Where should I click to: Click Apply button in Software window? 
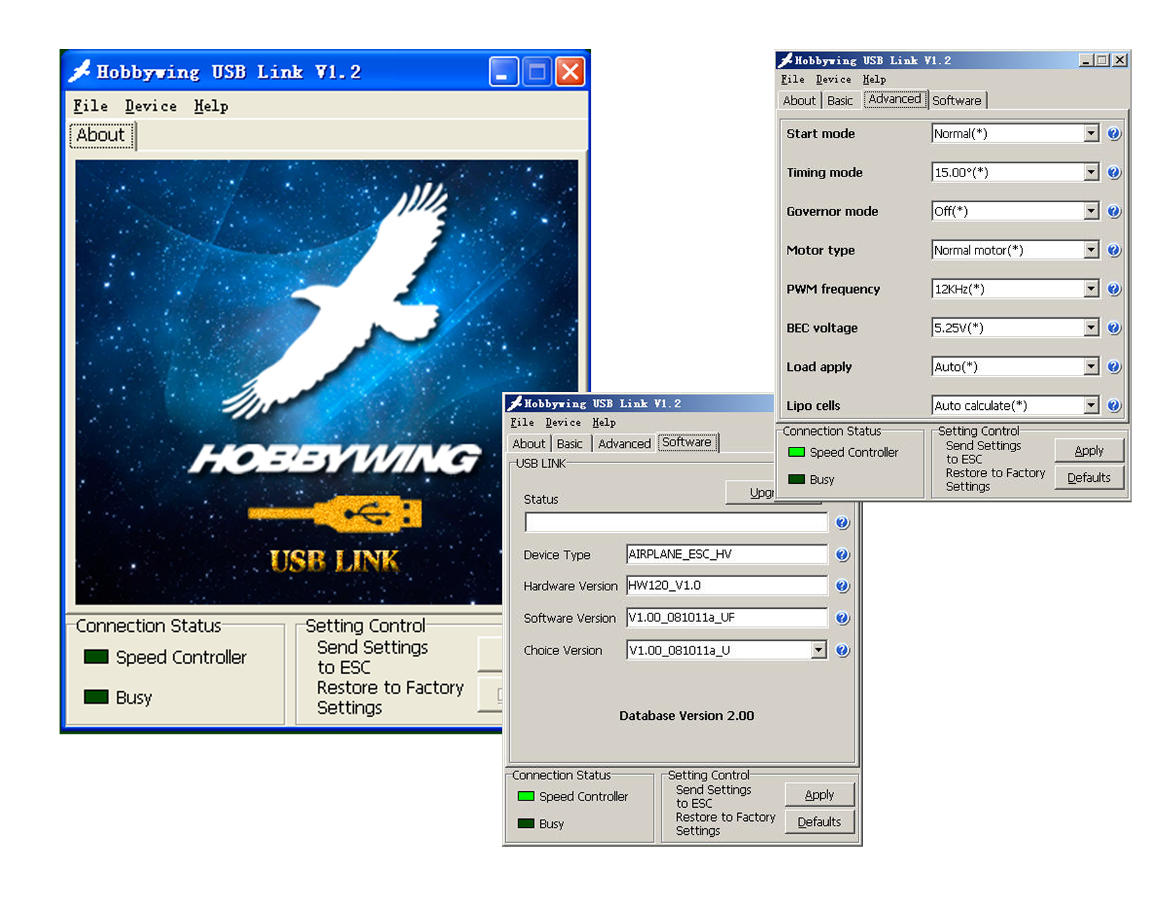pyautogui.click(x=819, y=795)
